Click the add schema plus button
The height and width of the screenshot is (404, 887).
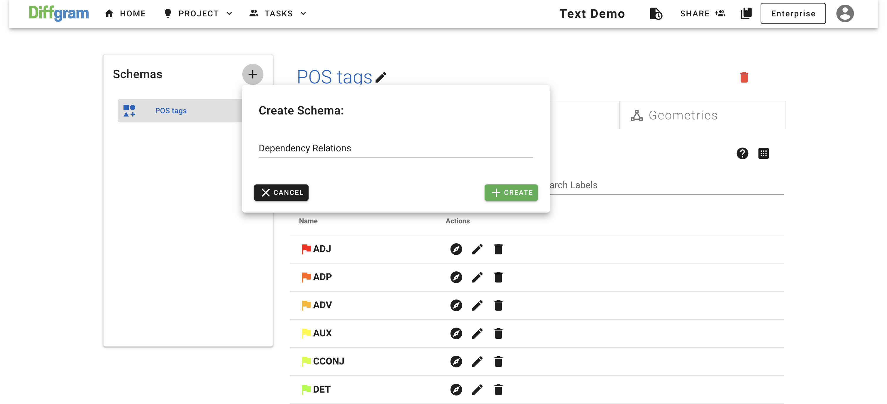click(252, 74)
